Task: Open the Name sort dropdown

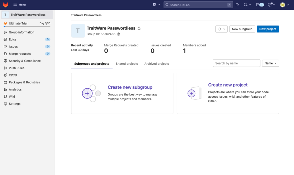Action: tap(270, 63)
